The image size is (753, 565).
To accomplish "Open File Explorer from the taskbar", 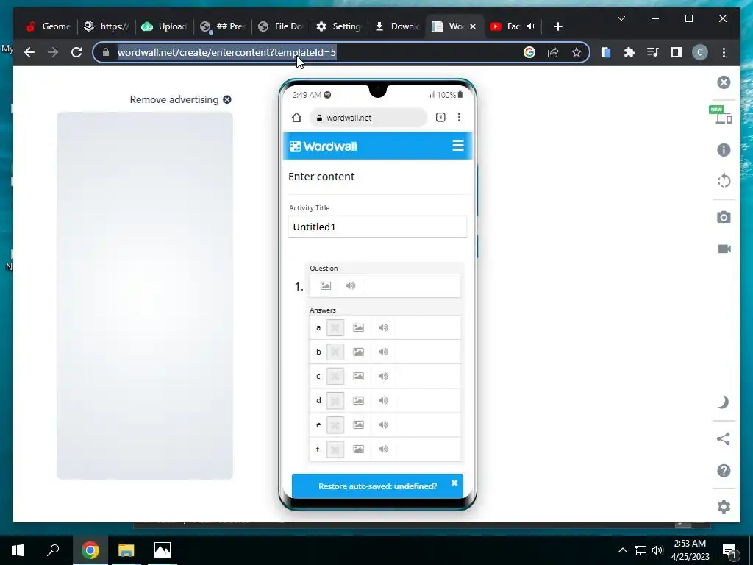I will (126, 550).
